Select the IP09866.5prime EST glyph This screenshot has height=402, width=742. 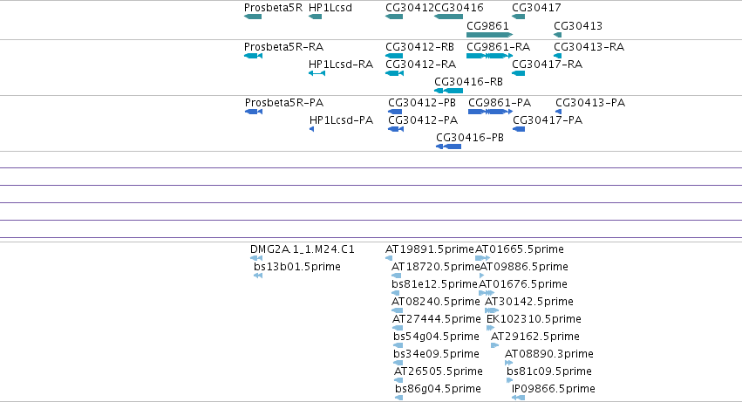(x=518, y=398)
